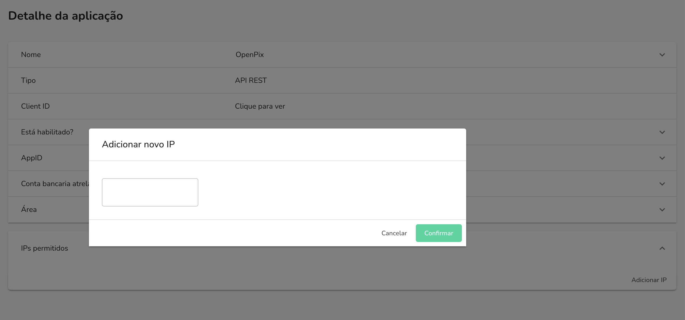This screenshot has width=685, height=320.
Task: Expand the AppID row
Action: [x=662, y=158]
